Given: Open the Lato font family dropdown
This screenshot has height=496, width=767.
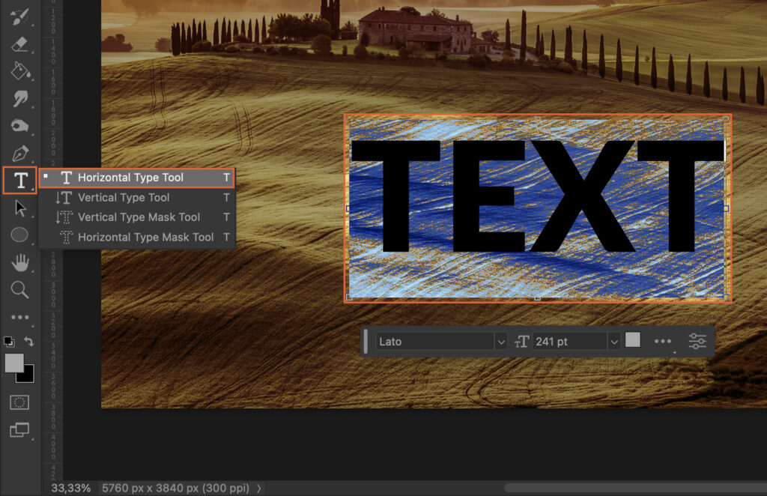Looking at the screenshot, I should click(x=440, y=340).
